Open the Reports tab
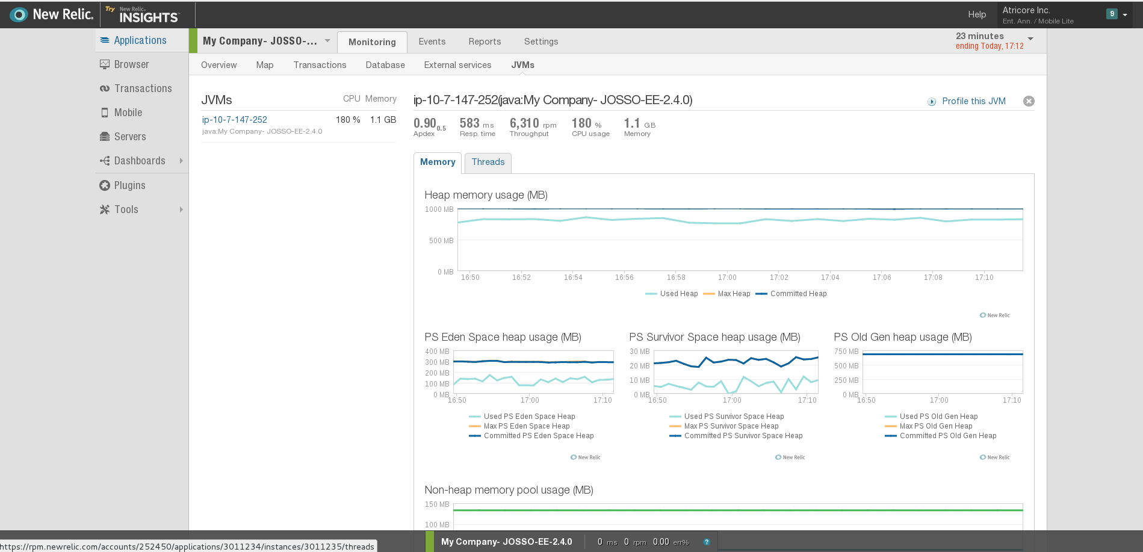Viewport: 1143px width, 552px height. (x=485, y=42)
